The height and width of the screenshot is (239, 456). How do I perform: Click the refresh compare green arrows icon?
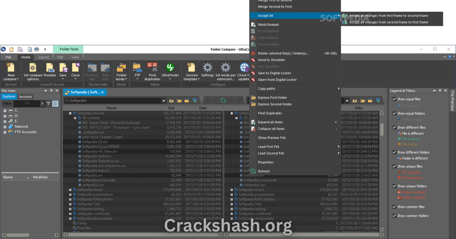[x=223, y=101]
